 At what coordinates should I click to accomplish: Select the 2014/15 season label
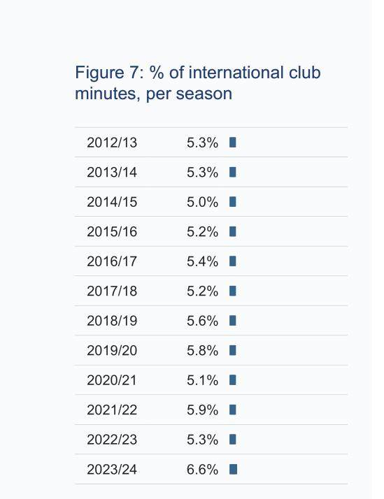112,202
